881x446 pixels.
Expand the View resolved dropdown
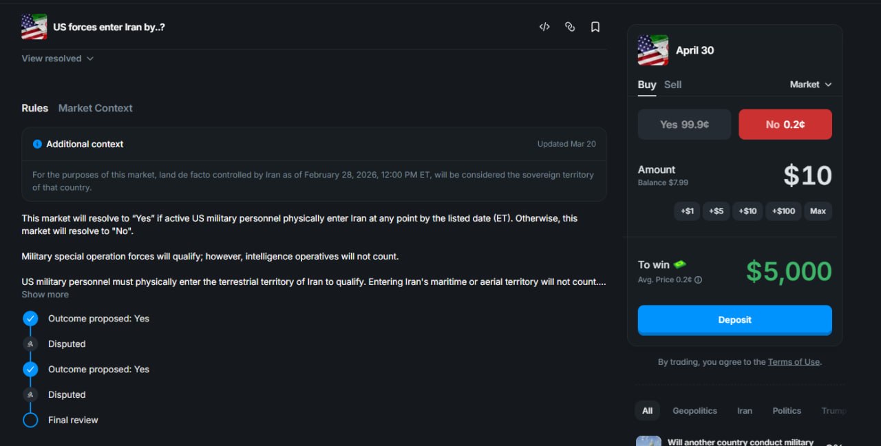point(57,59)
